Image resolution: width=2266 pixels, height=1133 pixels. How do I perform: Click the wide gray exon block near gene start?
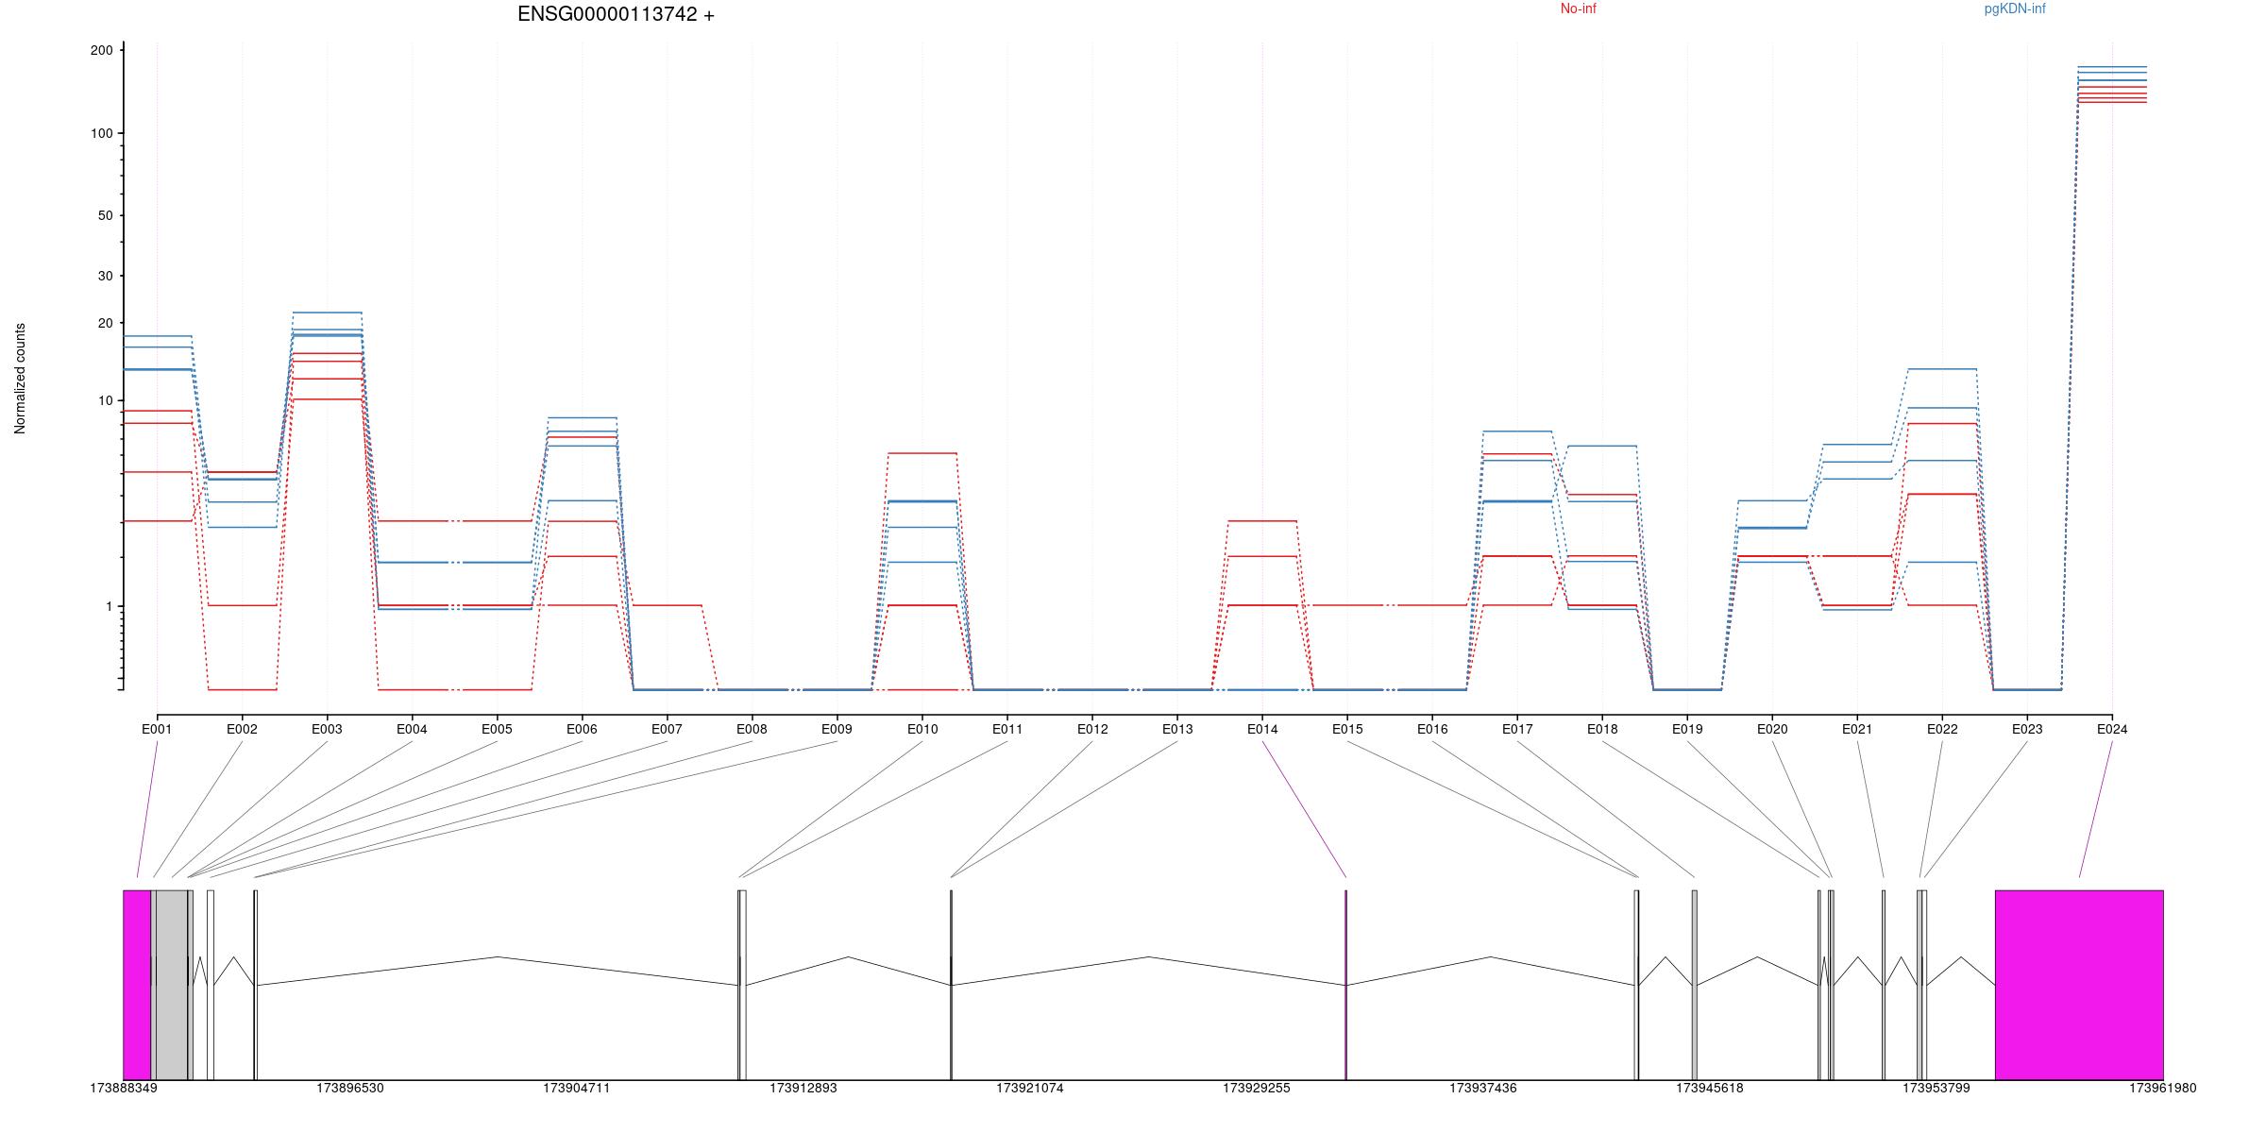172,985
